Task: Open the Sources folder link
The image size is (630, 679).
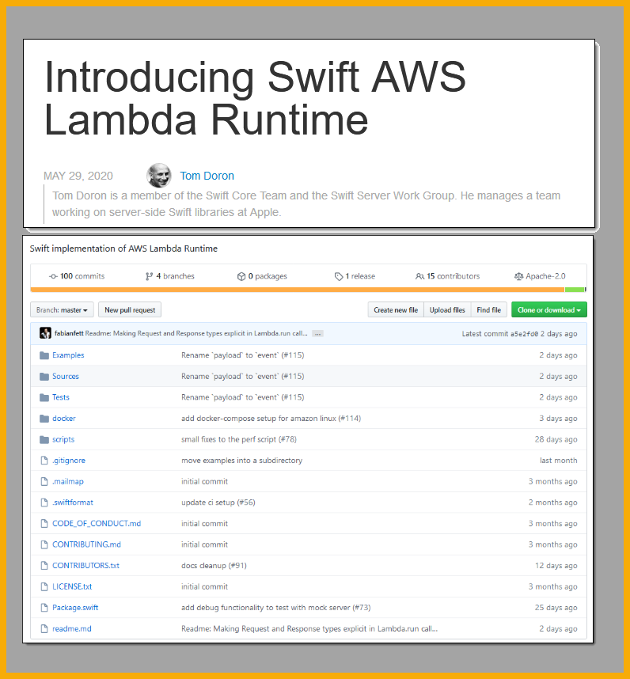Action: (x=66, y=377)
